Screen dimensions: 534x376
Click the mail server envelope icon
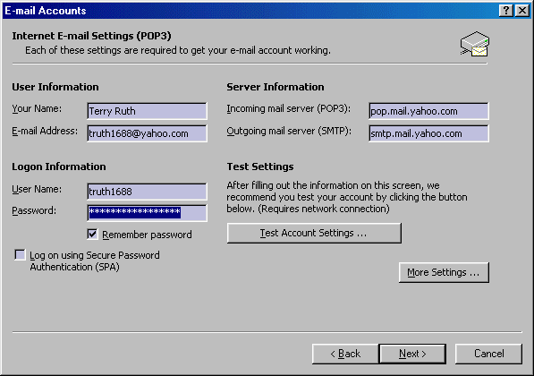[475, 44]
